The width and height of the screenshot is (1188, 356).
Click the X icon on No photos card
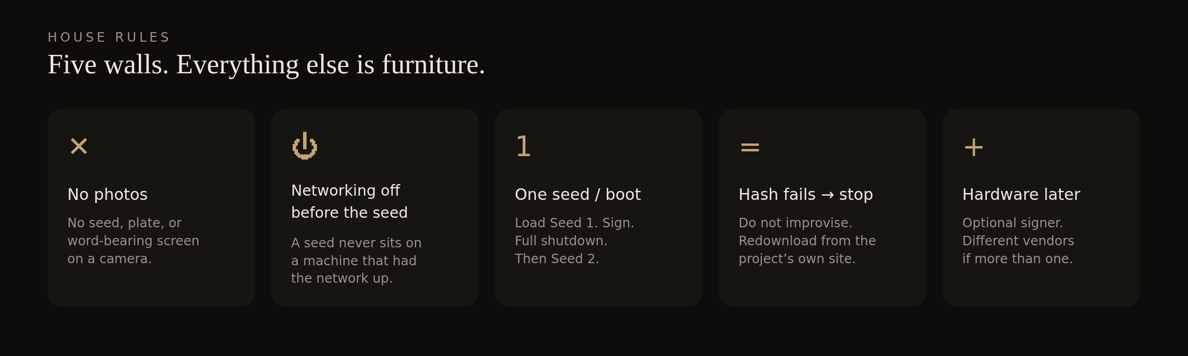(x=79, y=146)
